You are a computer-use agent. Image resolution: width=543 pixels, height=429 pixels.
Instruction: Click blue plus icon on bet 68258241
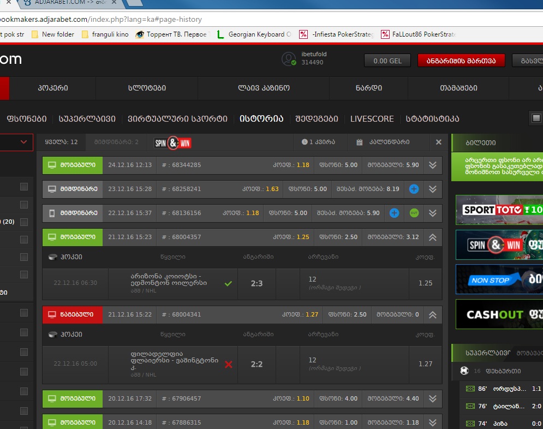pos(414,189)
